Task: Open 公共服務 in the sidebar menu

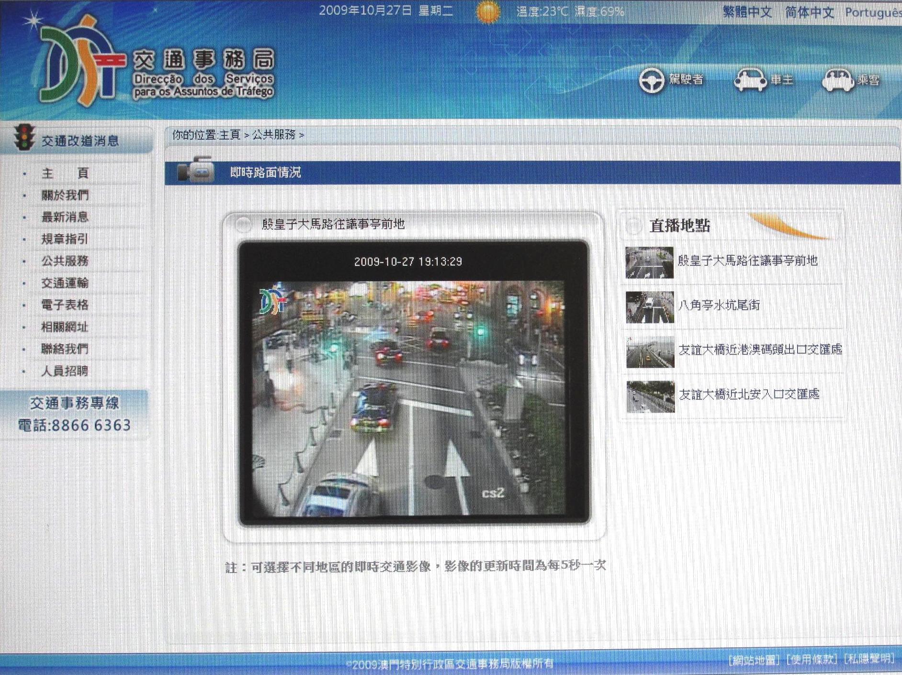Action: tap(65, 261)
